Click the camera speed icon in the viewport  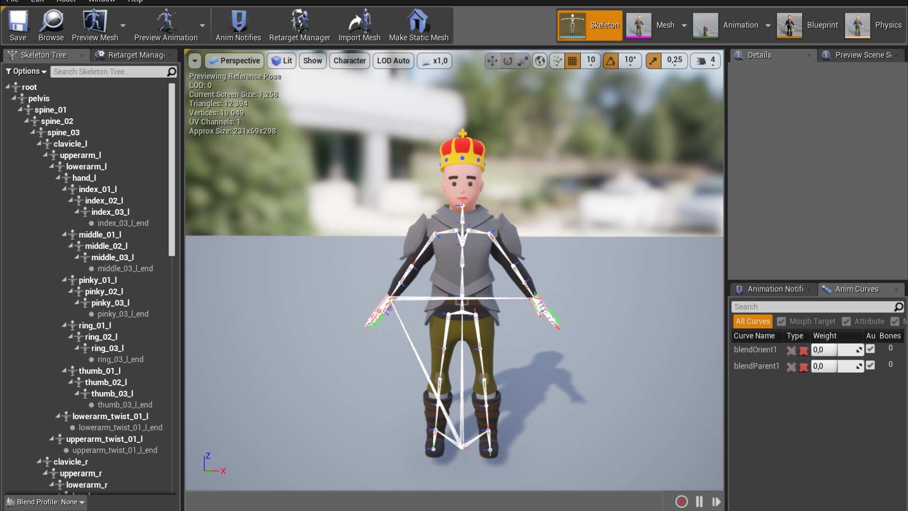pyautogui.click(x=701, y=61)
